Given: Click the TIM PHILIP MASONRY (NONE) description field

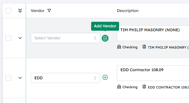Looking at the screenshot, I should (x=153, y=33).
